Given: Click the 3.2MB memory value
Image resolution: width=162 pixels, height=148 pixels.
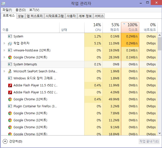Looking at the screenshot, I should (x=115, y=106).
